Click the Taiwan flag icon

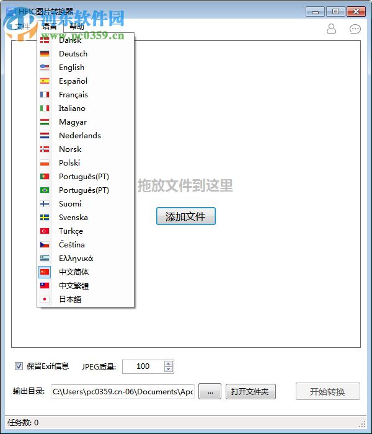45,286
